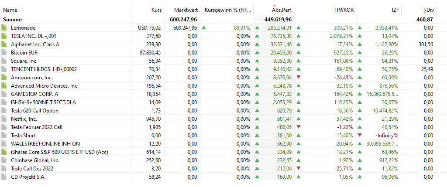
Task: Click the gray file icon beside Netflix, Inc.
Action: click(3, 119)
